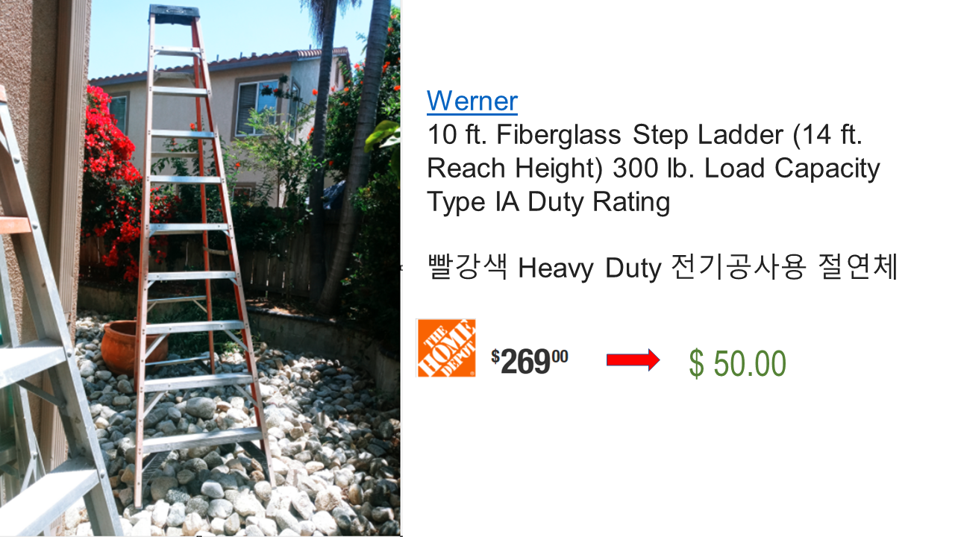Click the red right-pointing arrow
This screenshot has height=537, width=955.
point(633,360)
